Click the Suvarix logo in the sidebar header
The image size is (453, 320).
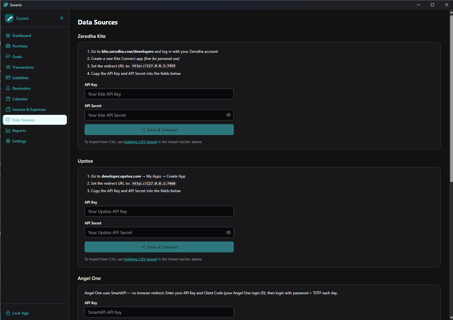pos(9,18)
